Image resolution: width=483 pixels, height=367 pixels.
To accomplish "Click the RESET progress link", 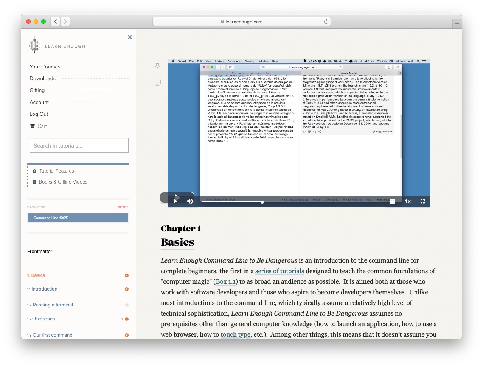I will coord(123,207).
